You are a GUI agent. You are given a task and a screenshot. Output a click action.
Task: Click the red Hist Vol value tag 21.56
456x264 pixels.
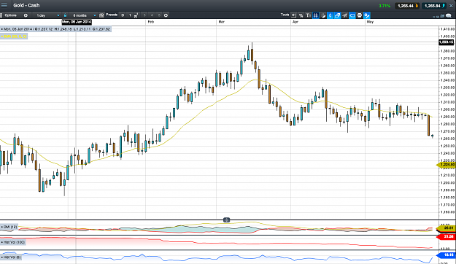click(x=446, y=237)
